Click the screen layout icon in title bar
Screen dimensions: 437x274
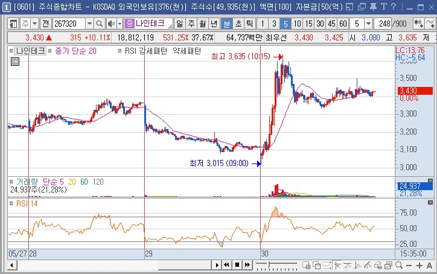349,7
